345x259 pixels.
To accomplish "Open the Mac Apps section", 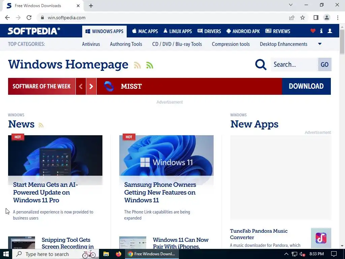I will coord(145,31).
